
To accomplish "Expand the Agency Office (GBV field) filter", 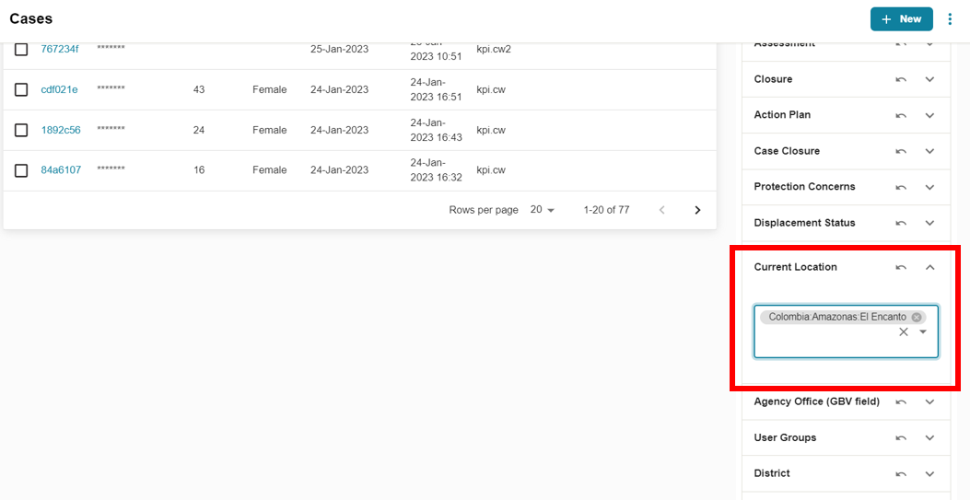I will [x=929, y=401].
